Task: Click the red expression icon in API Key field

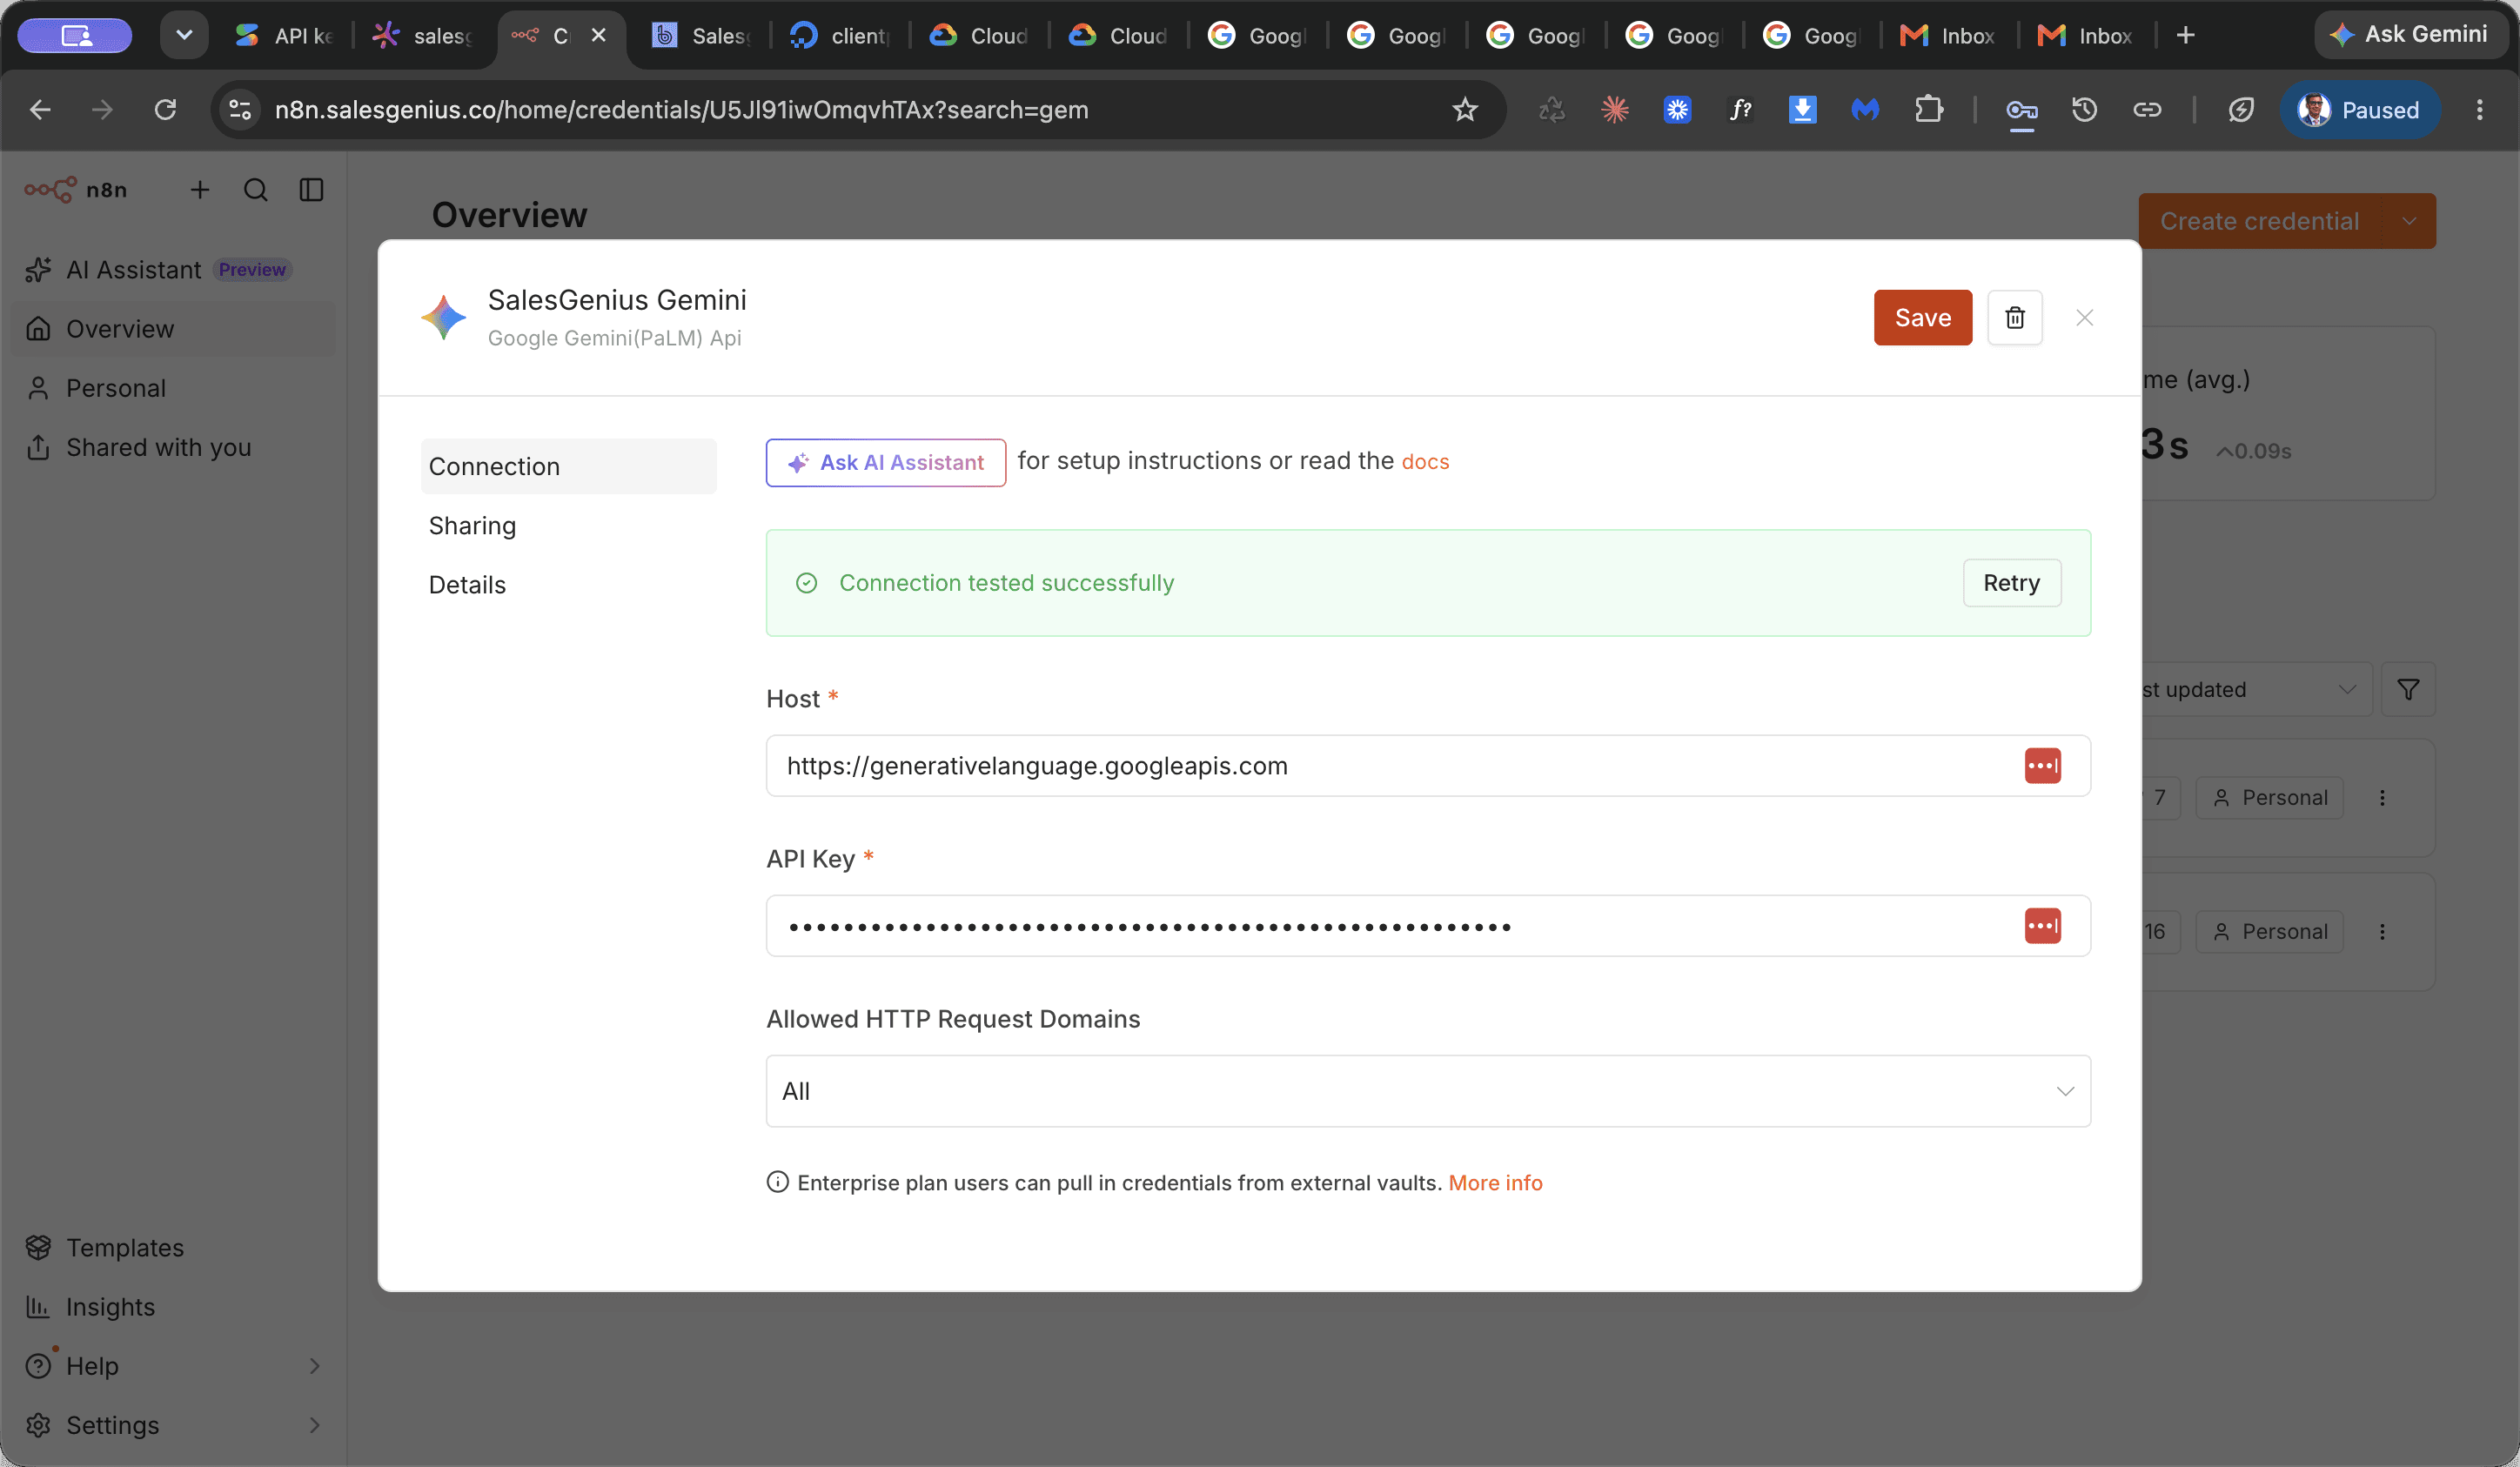Action: 2042,926
